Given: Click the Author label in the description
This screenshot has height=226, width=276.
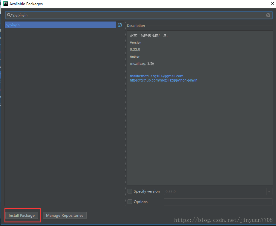Looking at the screenshot, I should (135, 57).
